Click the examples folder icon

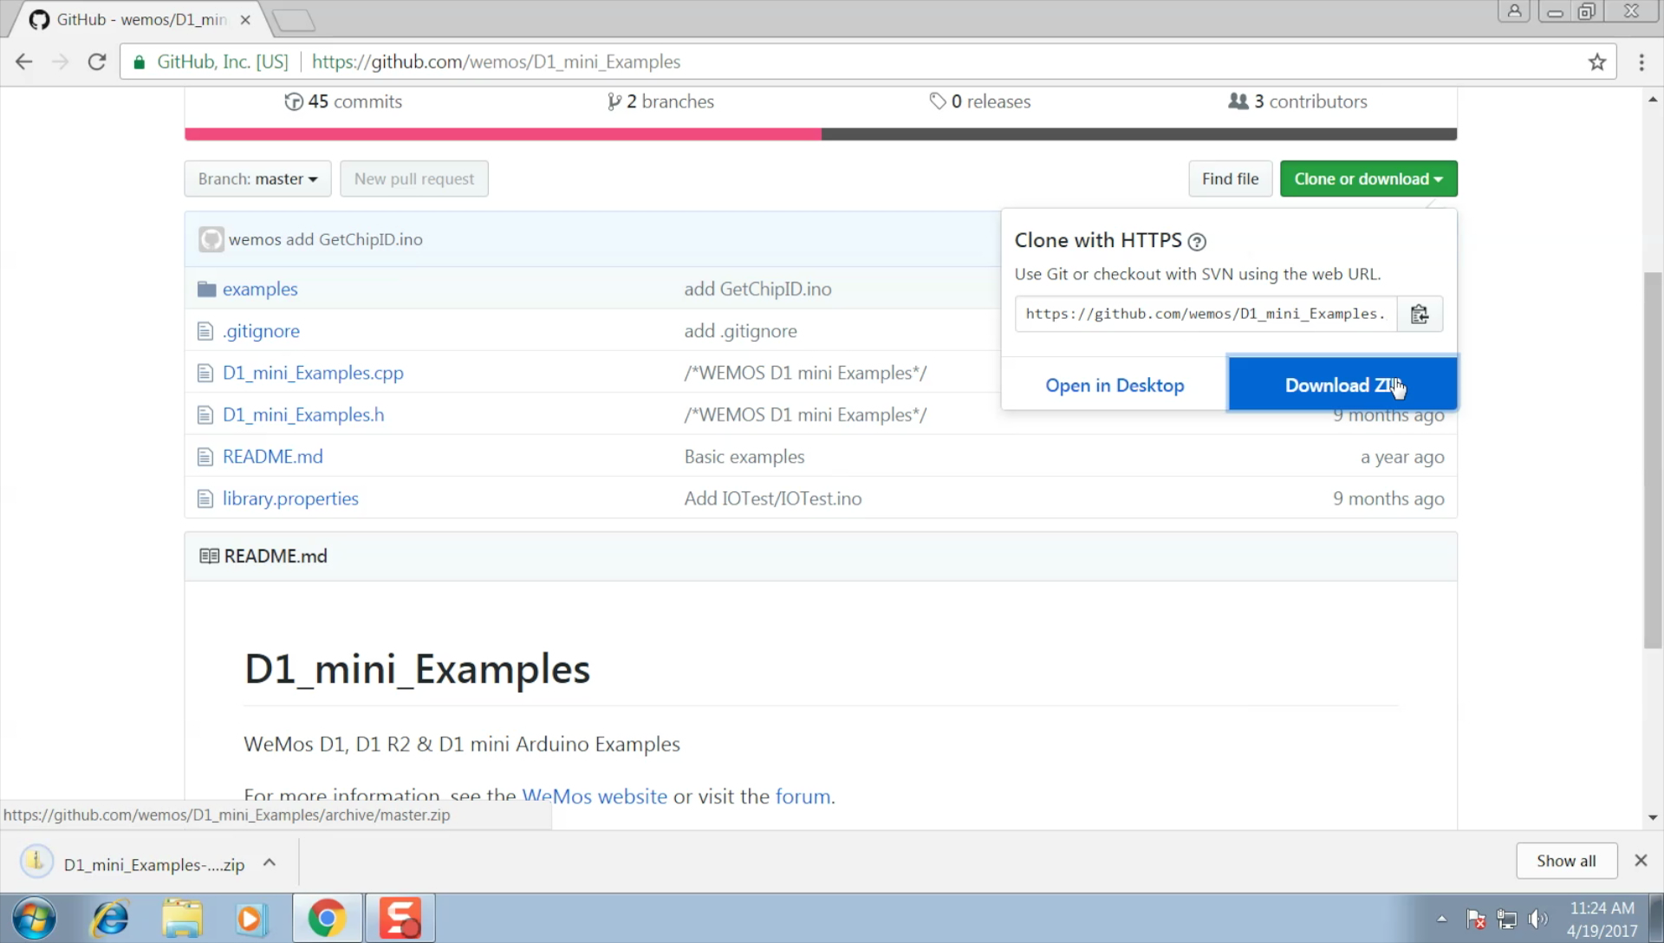coord(206,289)
